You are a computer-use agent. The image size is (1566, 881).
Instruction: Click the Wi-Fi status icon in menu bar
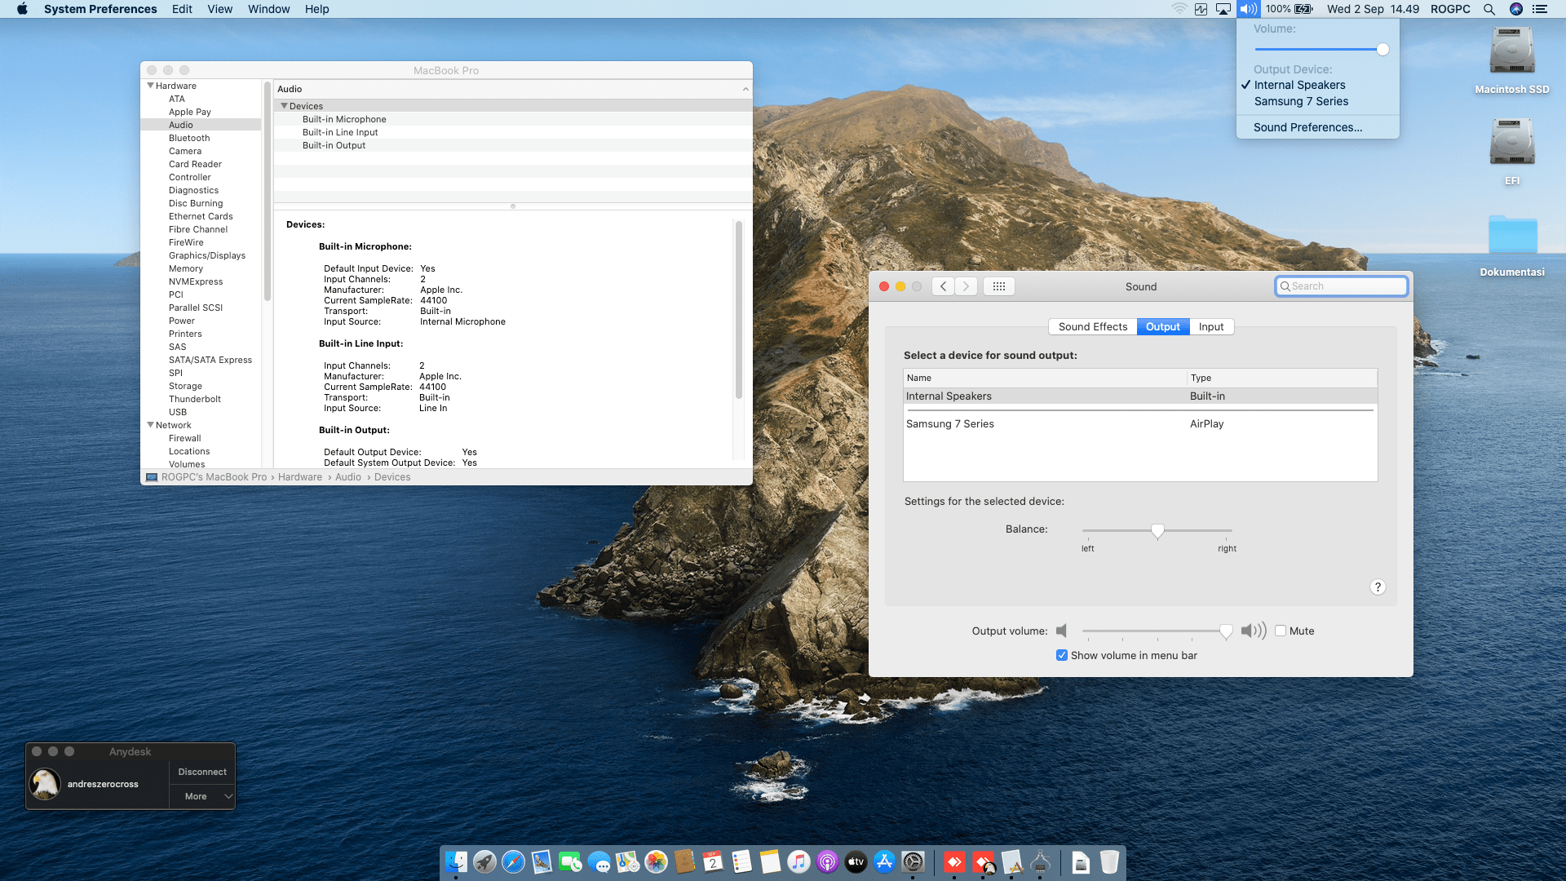[1179, 9]
